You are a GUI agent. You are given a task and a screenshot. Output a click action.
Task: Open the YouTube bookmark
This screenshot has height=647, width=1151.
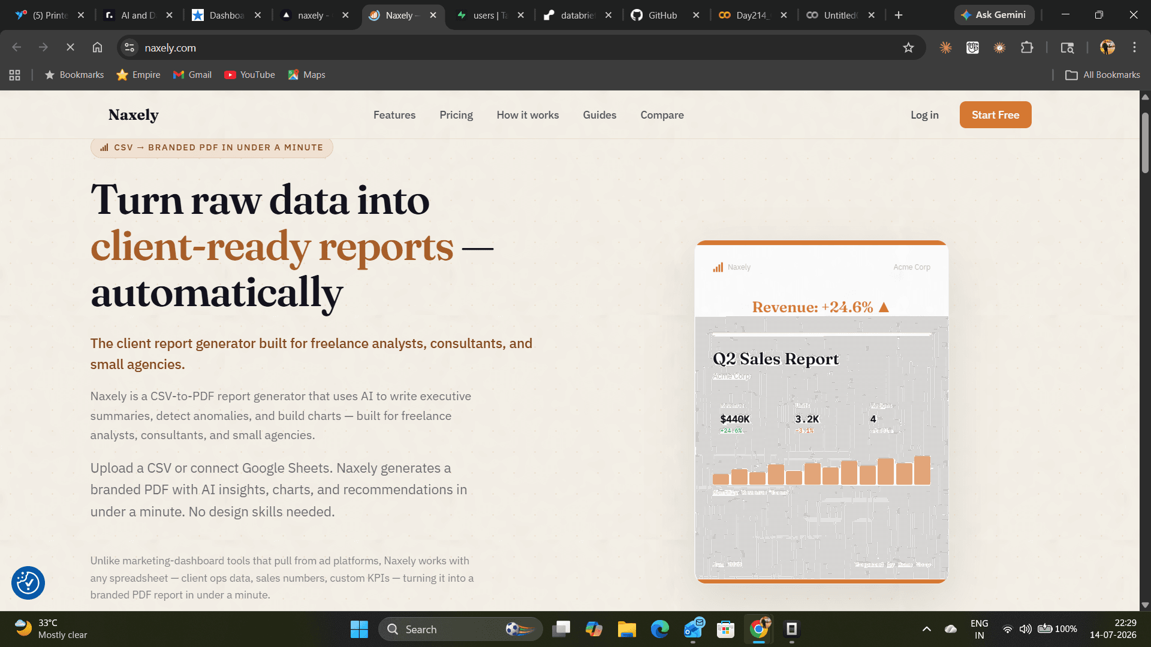coord(249,75)
